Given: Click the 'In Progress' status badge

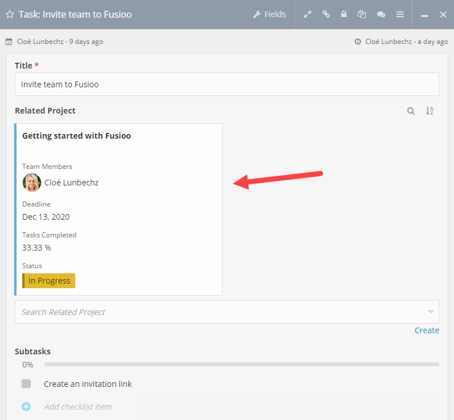Looking at the screenshot, I should tap(49, 281).
